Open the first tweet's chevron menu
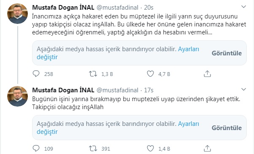Image resolution: width=254 pixels, height=154 pixels. [243, 7]
